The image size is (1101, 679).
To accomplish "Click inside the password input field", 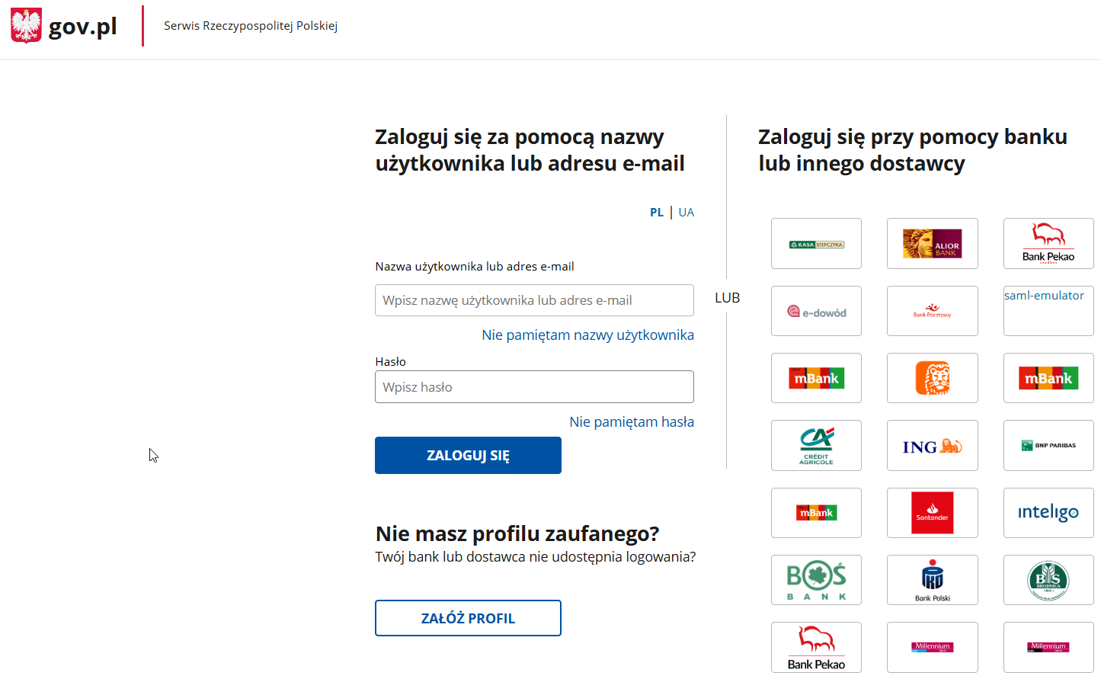I will point(534,386).
